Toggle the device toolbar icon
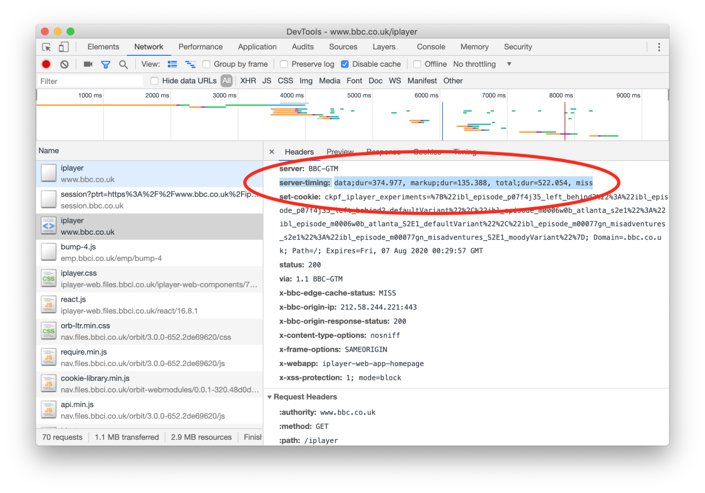This screenshot has width=705, height=493. [x=64, y=47]
